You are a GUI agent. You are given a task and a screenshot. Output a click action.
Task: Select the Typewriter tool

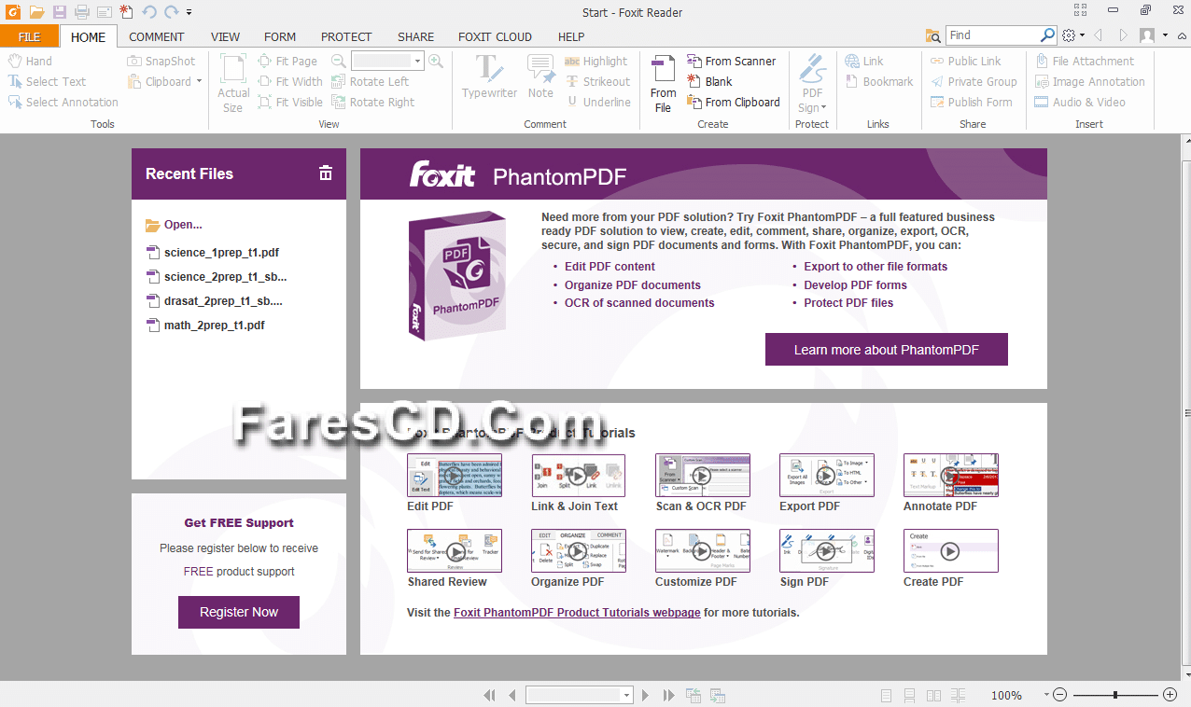489,76
